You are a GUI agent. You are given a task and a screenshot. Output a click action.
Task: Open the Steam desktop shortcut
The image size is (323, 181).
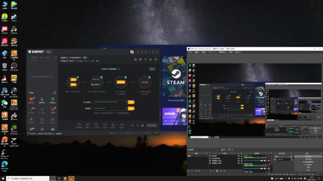click(14, 18)
